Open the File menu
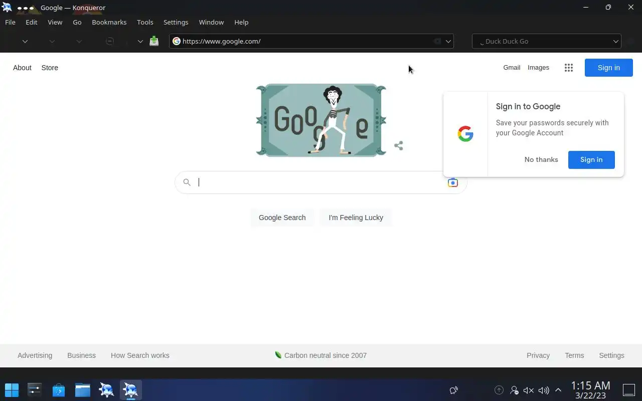 10,22
